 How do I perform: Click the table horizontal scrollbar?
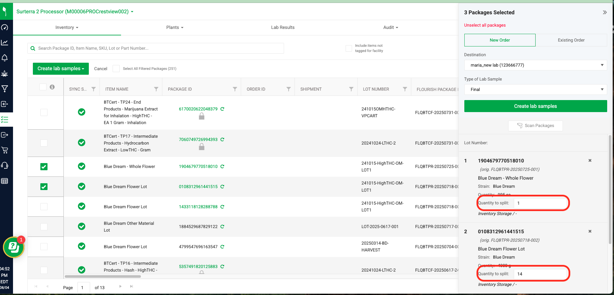pos(103,276)
